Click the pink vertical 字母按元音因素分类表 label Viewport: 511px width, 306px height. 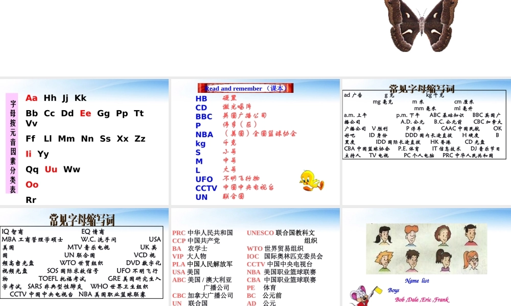(12, 143)
